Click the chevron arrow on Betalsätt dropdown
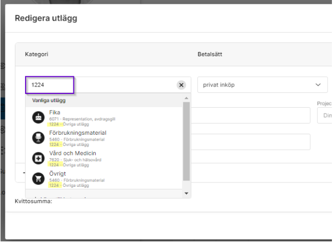The image size is (333, 243). pyautogui.click(x=319, y=85)
